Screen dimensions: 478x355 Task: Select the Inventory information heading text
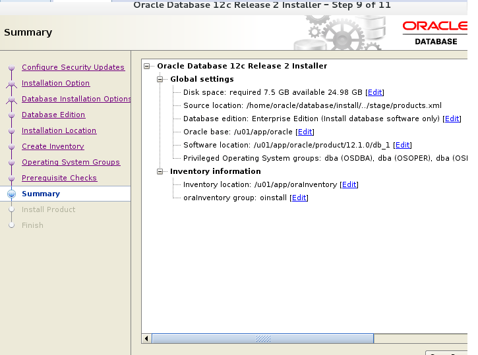tap(215, 171)
